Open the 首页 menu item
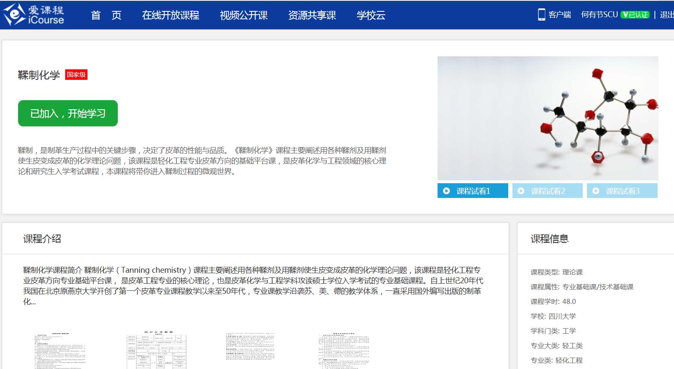 (x=106, y=15)
